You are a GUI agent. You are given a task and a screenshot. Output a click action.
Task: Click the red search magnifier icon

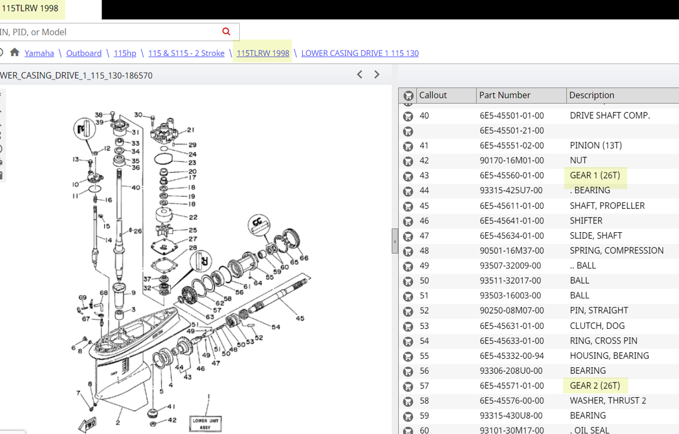226,31
